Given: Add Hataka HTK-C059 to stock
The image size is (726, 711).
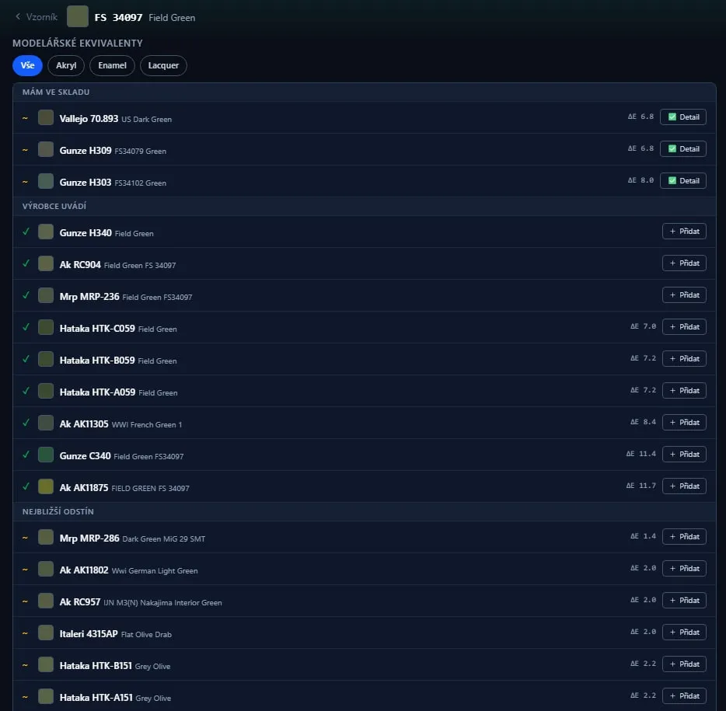Looking at the screenshot, I should click(x=684, y=327).
